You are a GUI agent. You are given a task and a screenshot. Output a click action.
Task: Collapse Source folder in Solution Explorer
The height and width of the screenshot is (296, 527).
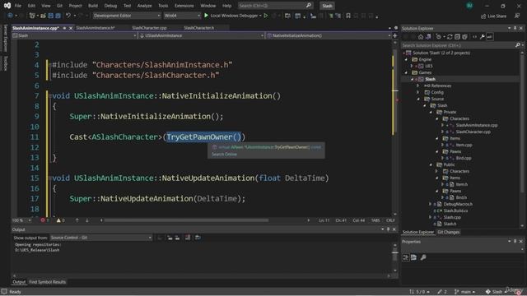[x=418, y=99]
